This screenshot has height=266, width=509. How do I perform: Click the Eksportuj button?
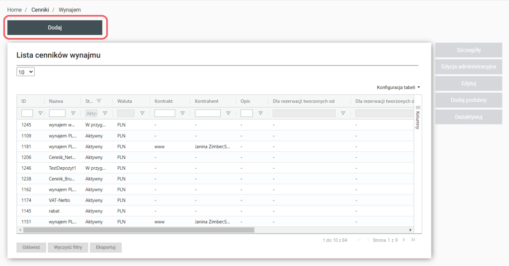pos(105,247)
